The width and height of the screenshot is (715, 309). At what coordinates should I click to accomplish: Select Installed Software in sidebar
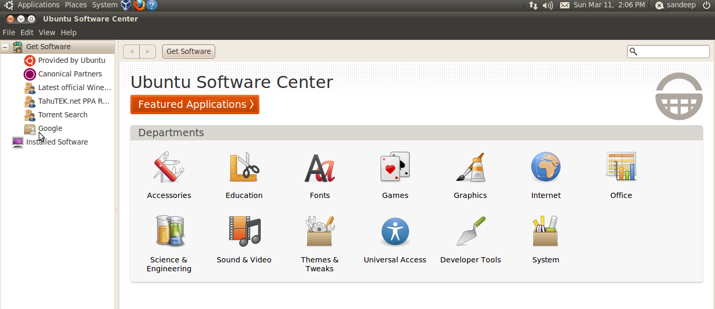point(57,142)
